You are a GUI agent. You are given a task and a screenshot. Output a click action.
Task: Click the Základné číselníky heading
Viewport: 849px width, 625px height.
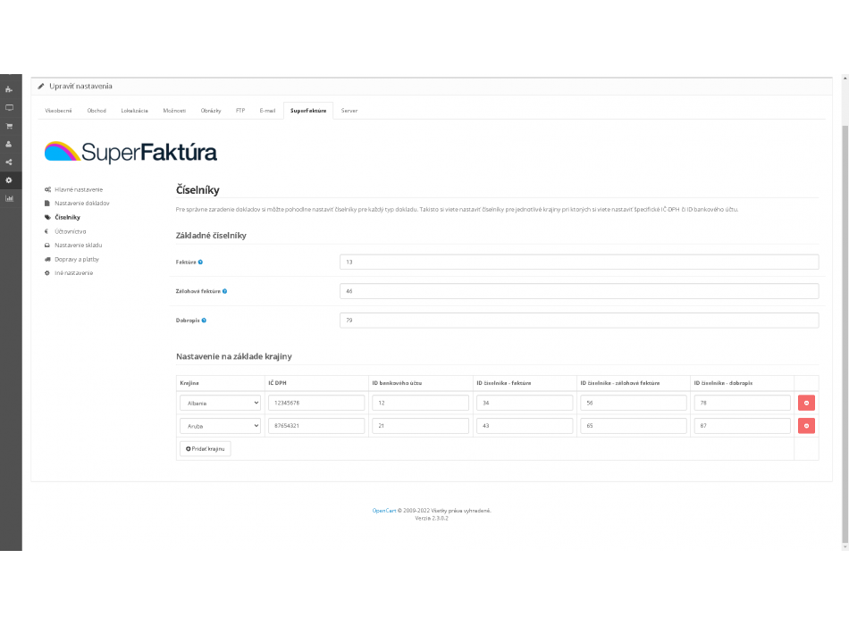211,236
